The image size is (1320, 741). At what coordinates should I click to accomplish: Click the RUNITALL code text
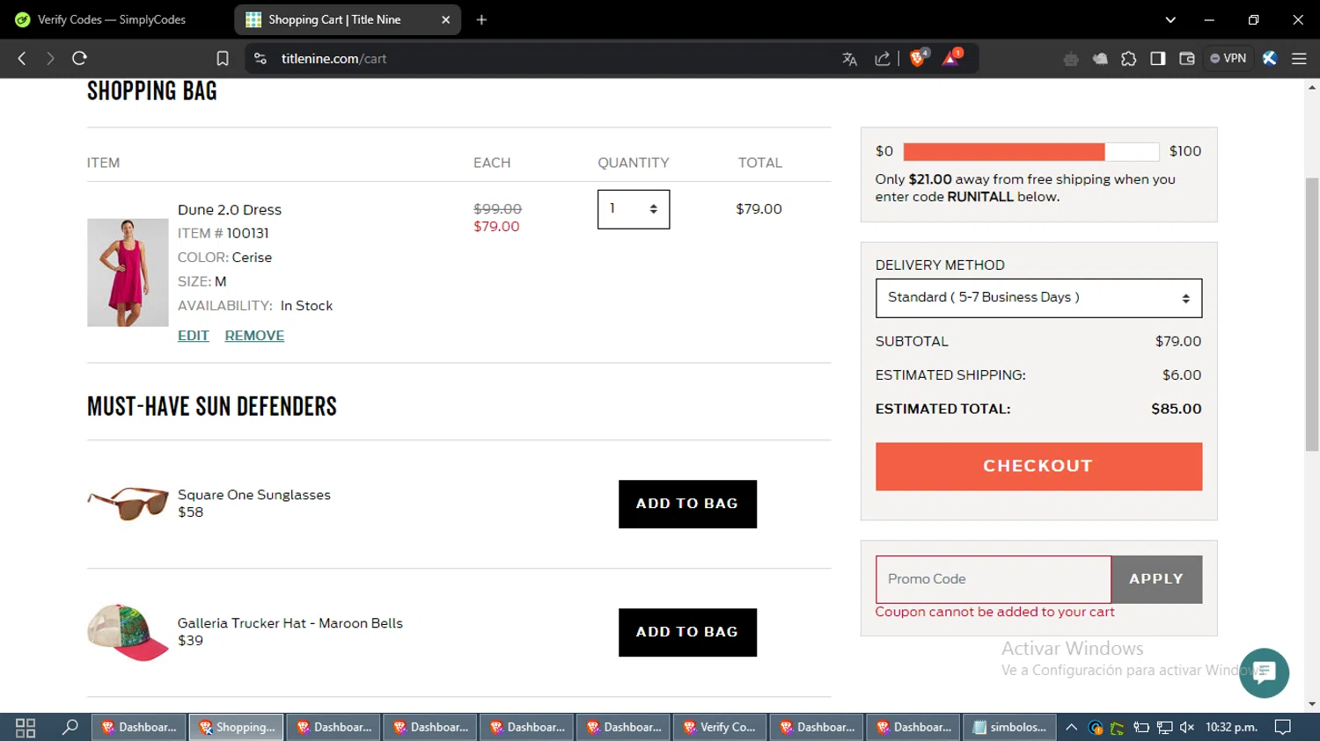pos(980,197)
